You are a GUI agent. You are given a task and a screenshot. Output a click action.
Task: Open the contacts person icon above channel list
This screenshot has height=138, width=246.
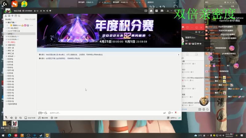click(6, 16)
